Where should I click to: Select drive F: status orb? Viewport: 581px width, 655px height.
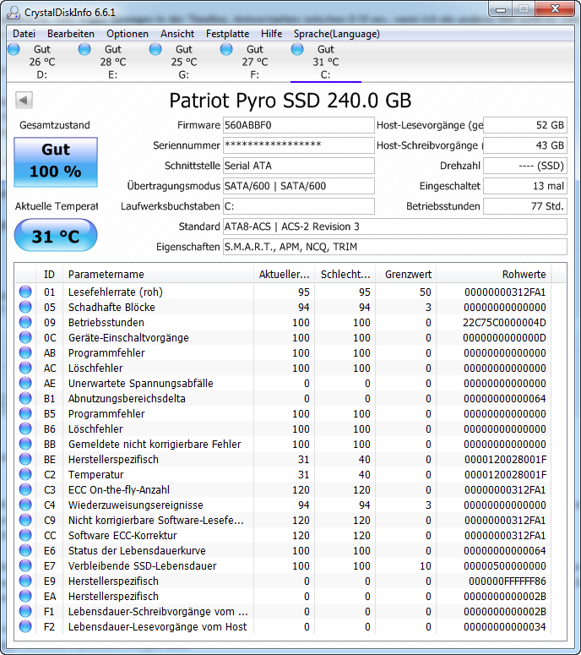226,50
